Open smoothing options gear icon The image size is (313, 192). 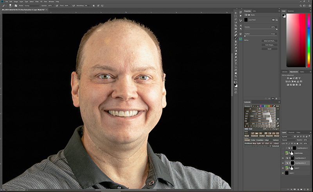(94, 6)
